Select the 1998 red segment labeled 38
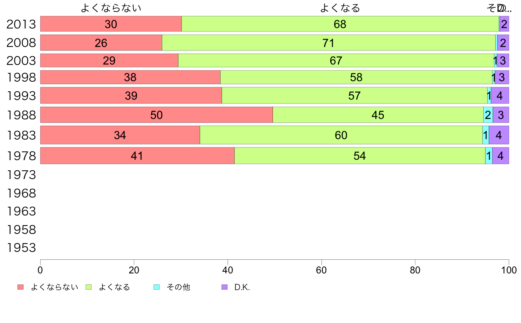Screen dimensions: 521x323 click(x=130, y=77)
